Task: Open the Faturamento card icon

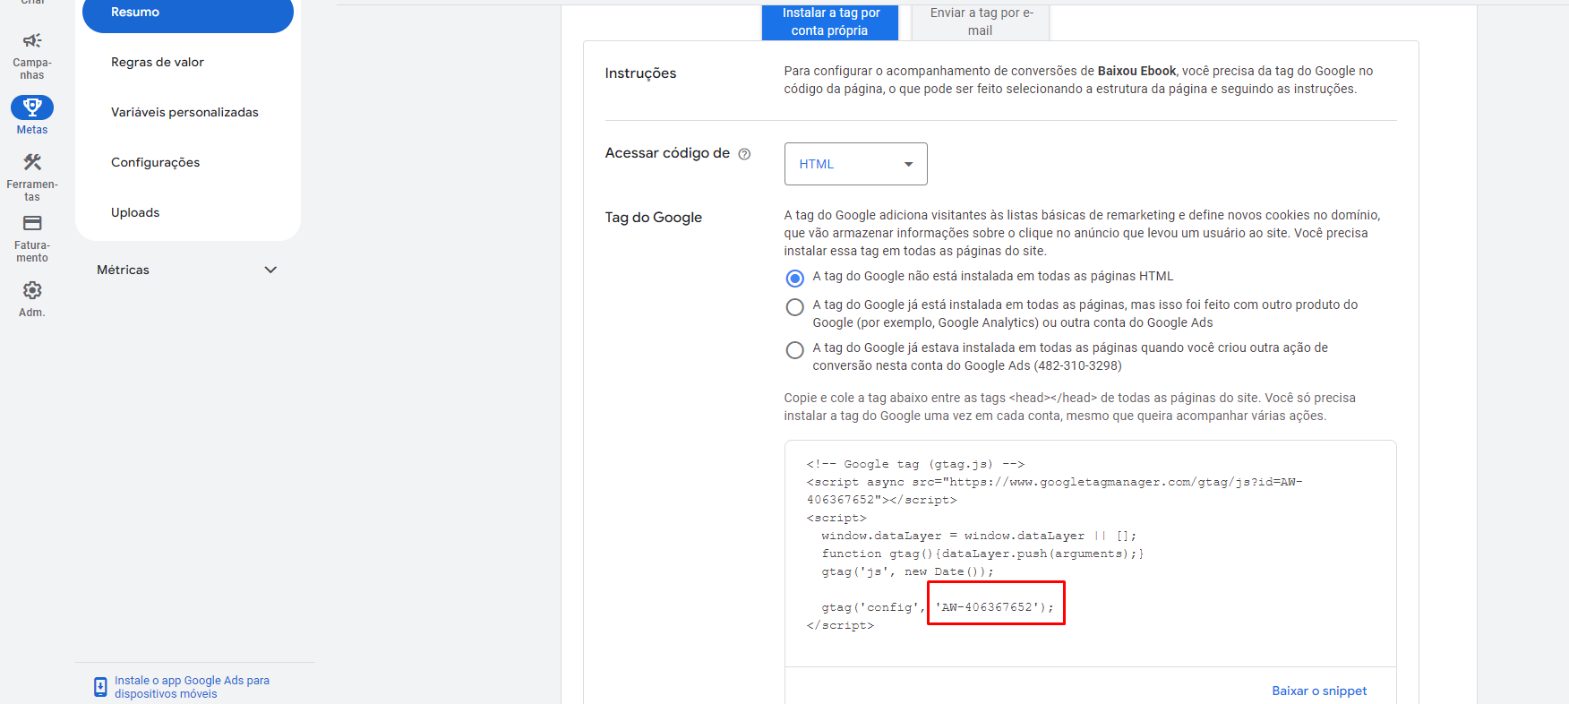Action: click(x=32, y=223)
